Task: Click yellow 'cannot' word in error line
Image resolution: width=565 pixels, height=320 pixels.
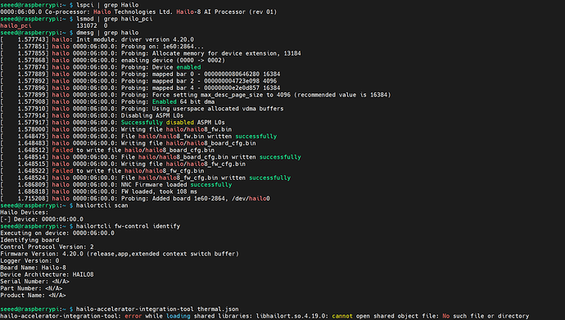Action: 342,316
